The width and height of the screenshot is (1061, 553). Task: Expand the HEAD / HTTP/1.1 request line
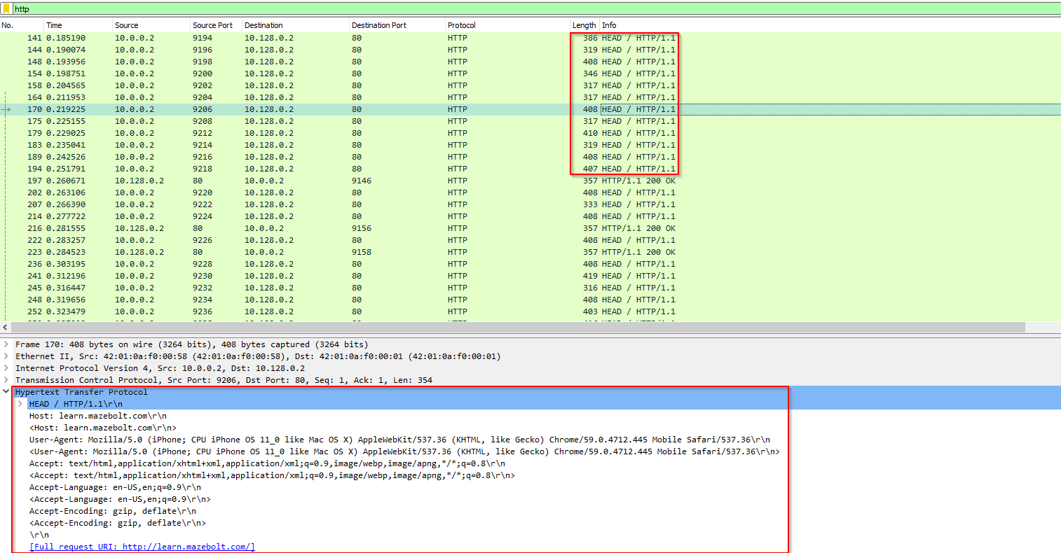(20, 404)
